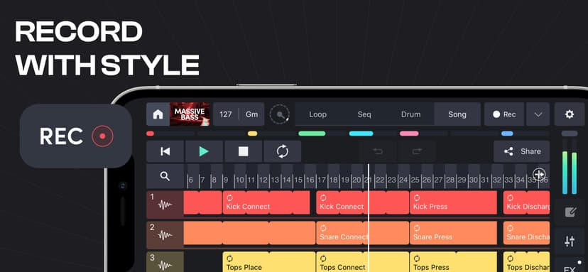Select the Kick Discharge clip
Viewport: 588px width, 272px height.
click(x=526, y=202)
